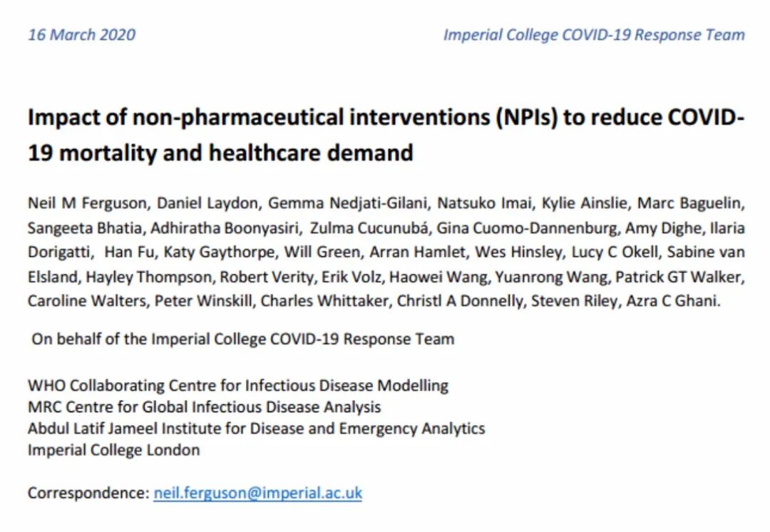Open the neil.ferguson@imperial.ac.uk email link
The width and height of the screenshot is (770, 532).
(x=258, y=493)
